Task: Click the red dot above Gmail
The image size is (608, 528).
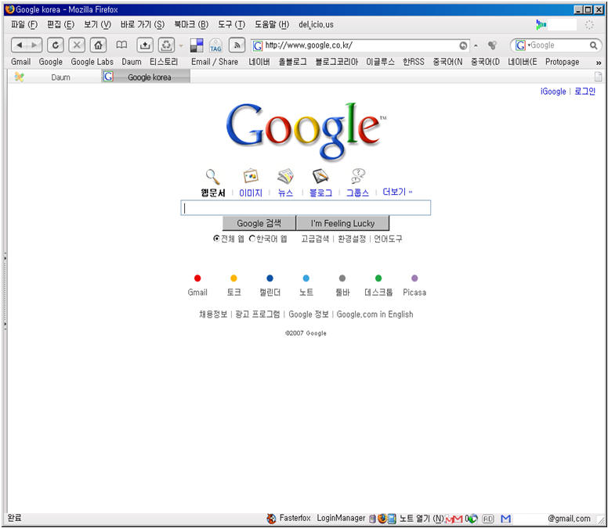Action: 197,278
